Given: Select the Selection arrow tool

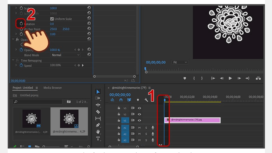Looking at the screenshot, I should coord(98,92).
